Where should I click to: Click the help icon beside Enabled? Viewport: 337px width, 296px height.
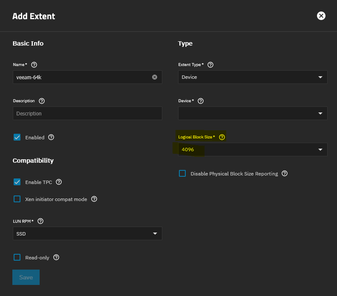51,138
